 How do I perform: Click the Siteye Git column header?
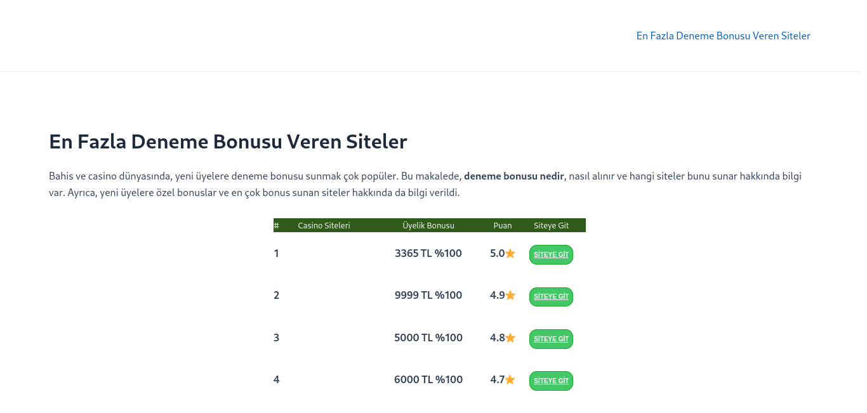pos(551,226)
